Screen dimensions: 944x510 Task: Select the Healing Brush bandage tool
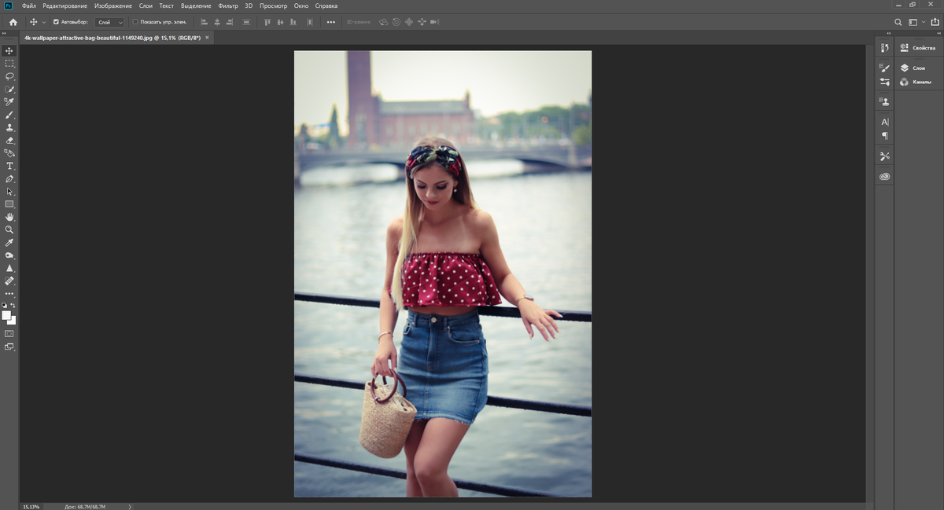tap(9, 281)
